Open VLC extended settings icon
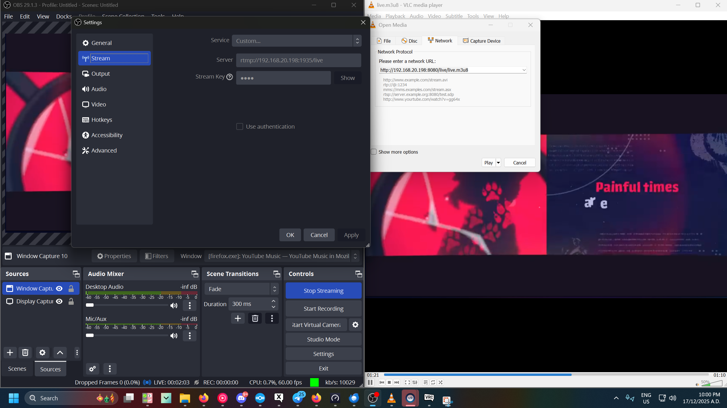 tap(415, 382)
